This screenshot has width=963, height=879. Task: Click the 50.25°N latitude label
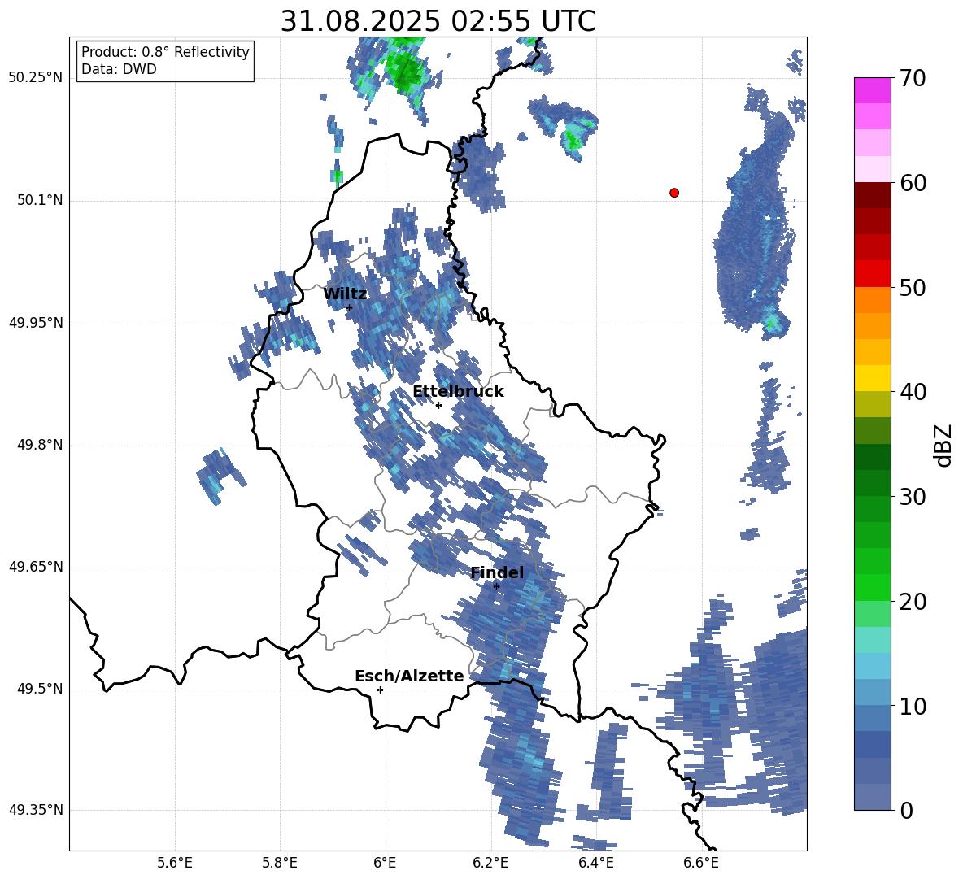click(36, 78)
